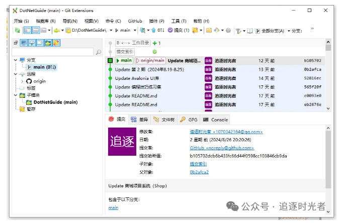Click the blue push icon
This screenshot has height=223, width=338.
pos(153,30)
